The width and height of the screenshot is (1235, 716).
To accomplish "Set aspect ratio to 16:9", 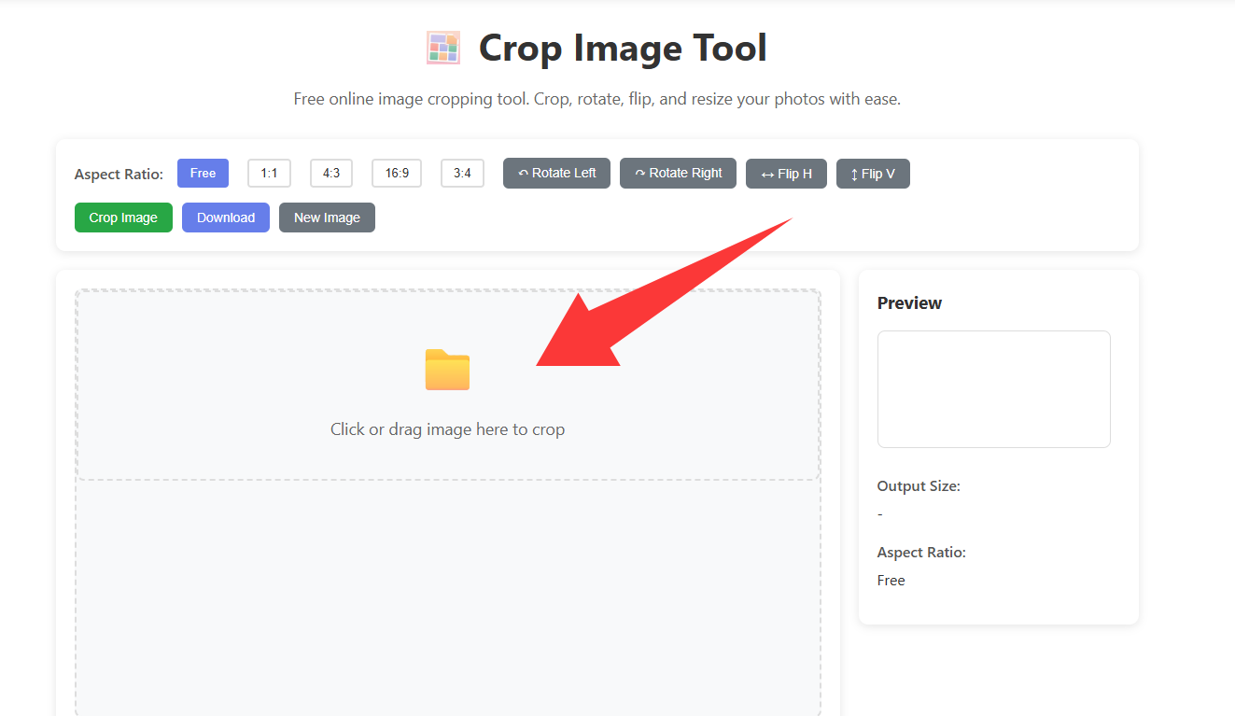I will coord(397,173).
